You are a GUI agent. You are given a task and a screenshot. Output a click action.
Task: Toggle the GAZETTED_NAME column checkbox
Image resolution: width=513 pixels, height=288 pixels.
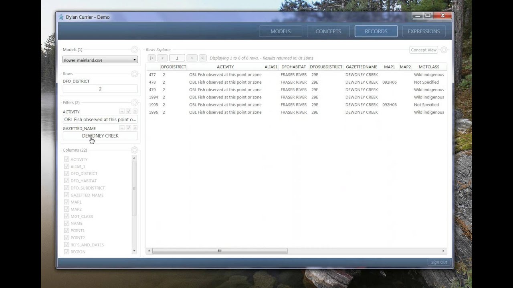tap(67, 195)
